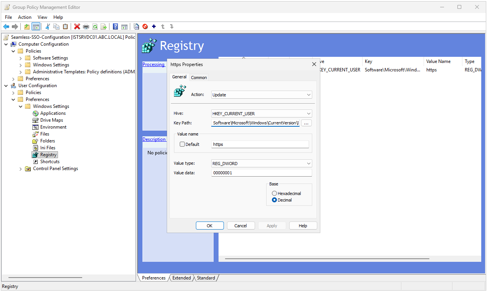
Task: Expand Administrative Templates node
Action: (21, 72)
